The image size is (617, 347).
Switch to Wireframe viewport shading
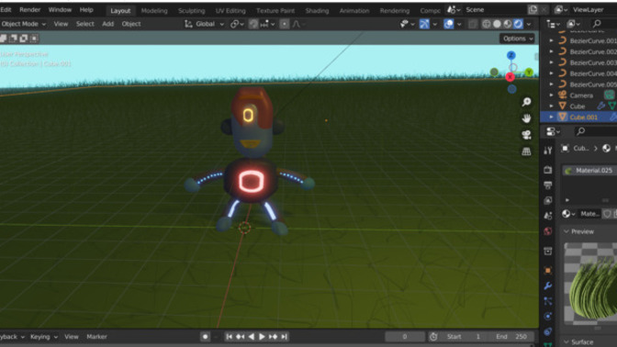pyautogui.click(x=487, y=24)
